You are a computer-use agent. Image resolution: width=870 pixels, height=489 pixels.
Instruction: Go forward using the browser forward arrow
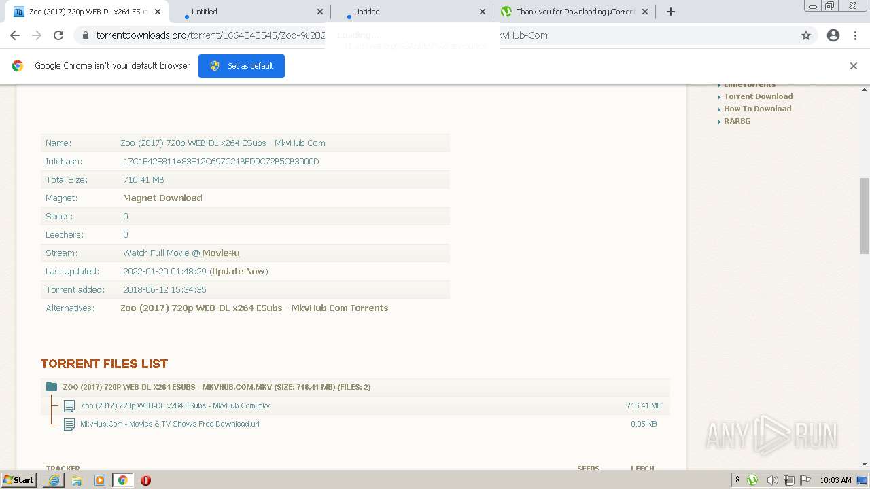tap(37, 35)
